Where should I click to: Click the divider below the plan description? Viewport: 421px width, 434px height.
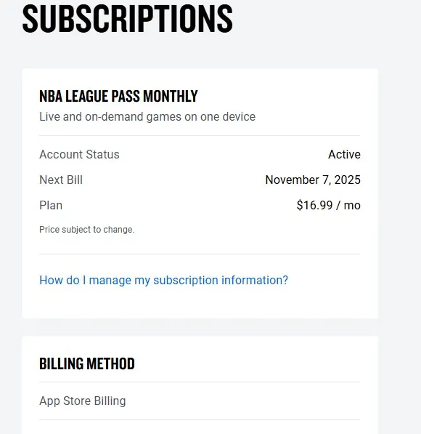tap(200, 136)
